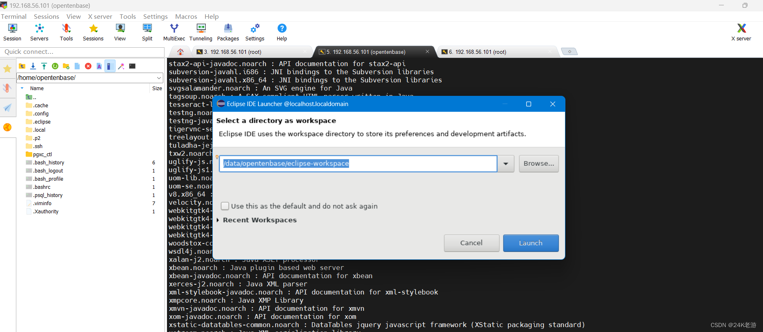Click the Launch button
The height and width of the screenshot is (332, 763).
[531, 243]
